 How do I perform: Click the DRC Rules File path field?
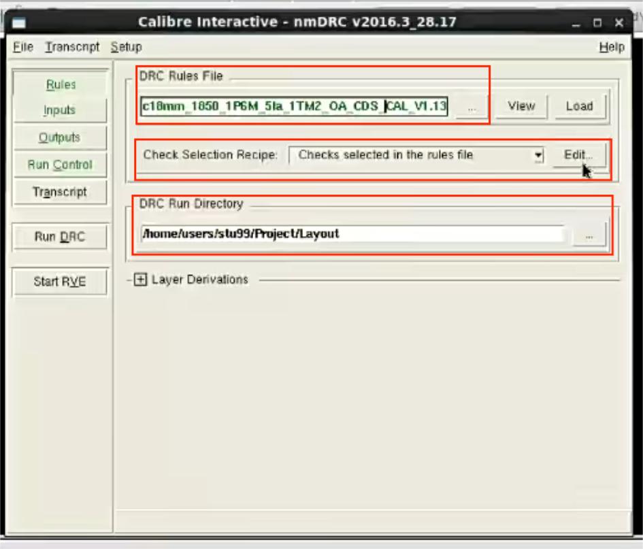point(294,107)
